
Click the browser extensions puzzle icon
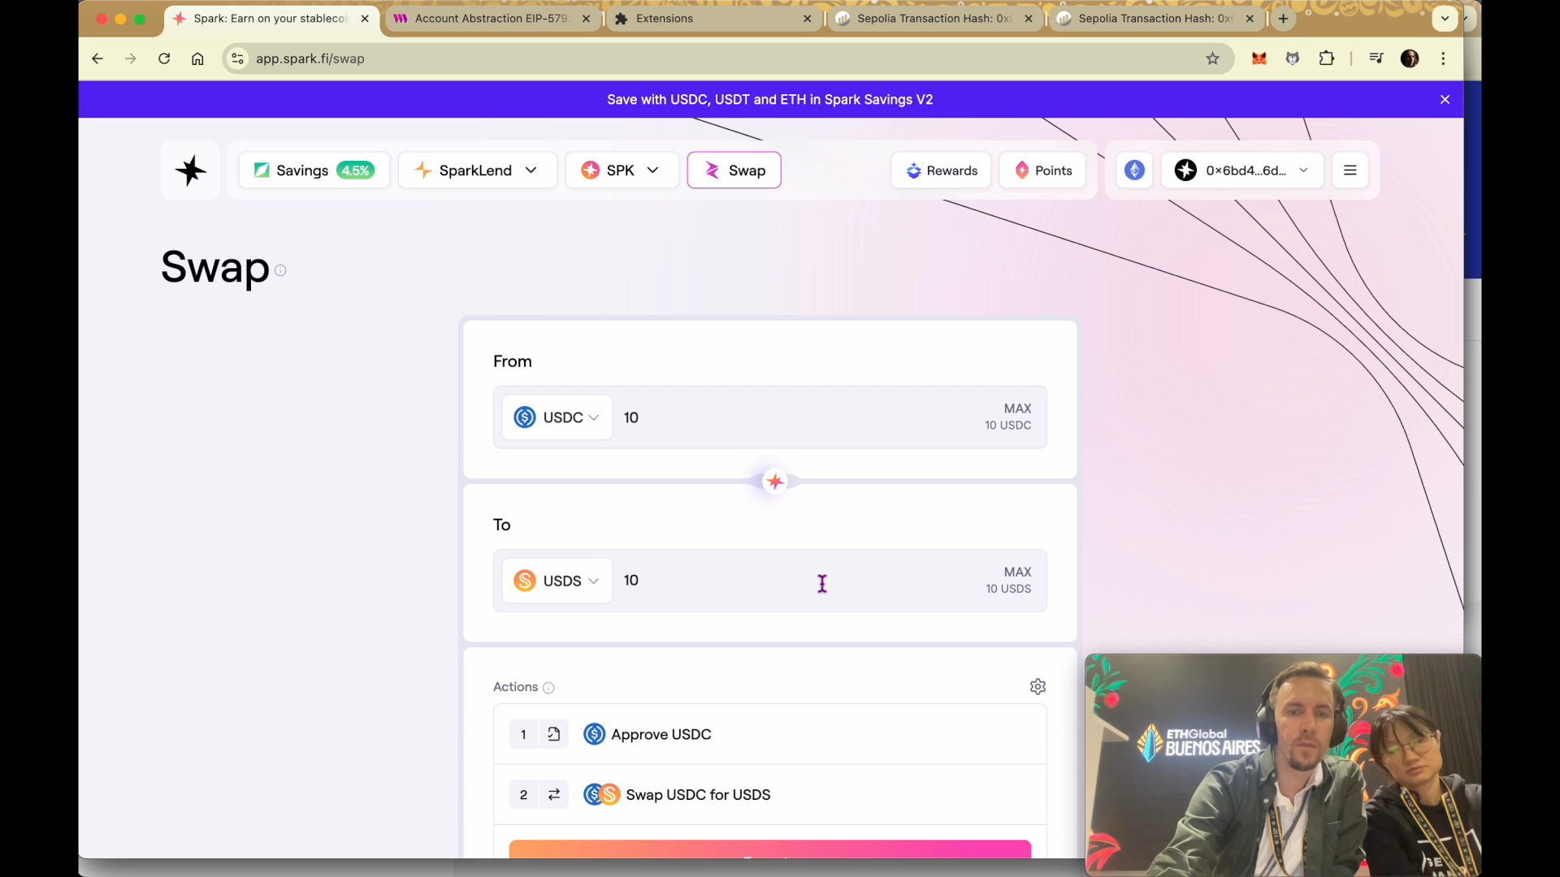click(1327, 58)
